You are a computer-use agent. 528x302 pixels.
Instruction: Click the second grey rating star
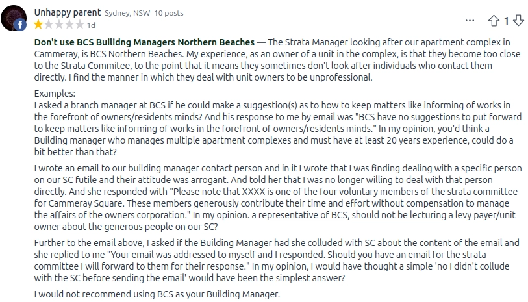click(x=49, y=25)
